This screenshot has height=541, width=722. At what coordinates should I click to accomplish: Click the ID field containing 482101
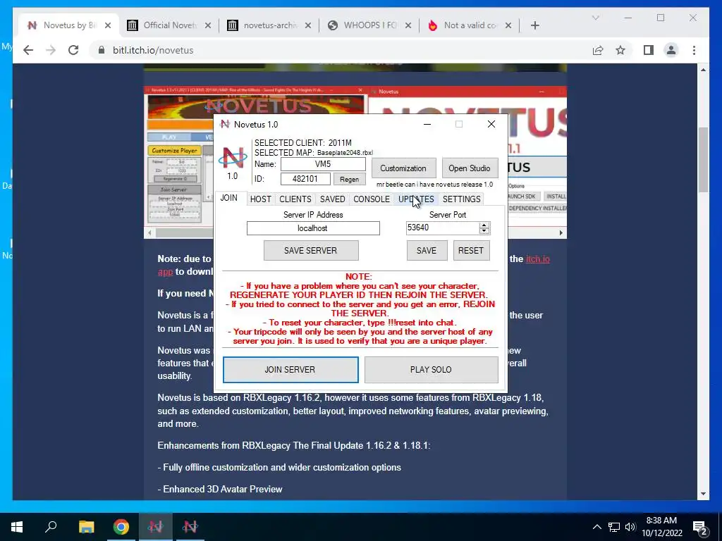coord(305,179)
